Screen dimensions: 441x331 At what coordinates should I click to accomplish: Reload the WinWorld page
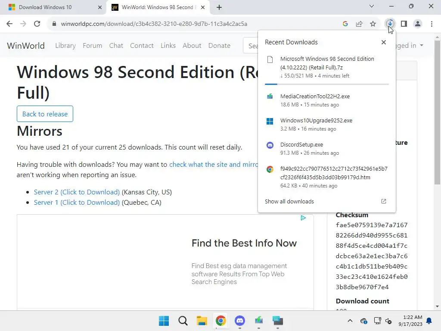click(37, 24)
